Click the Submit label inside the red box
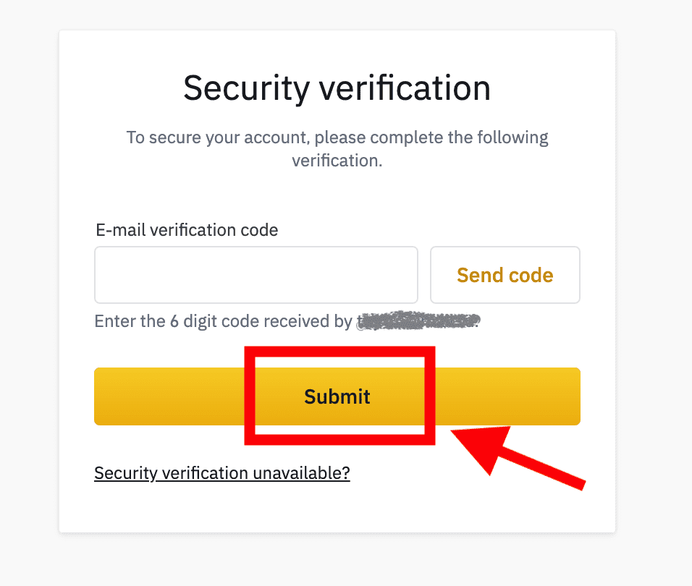 coord(337,396)
